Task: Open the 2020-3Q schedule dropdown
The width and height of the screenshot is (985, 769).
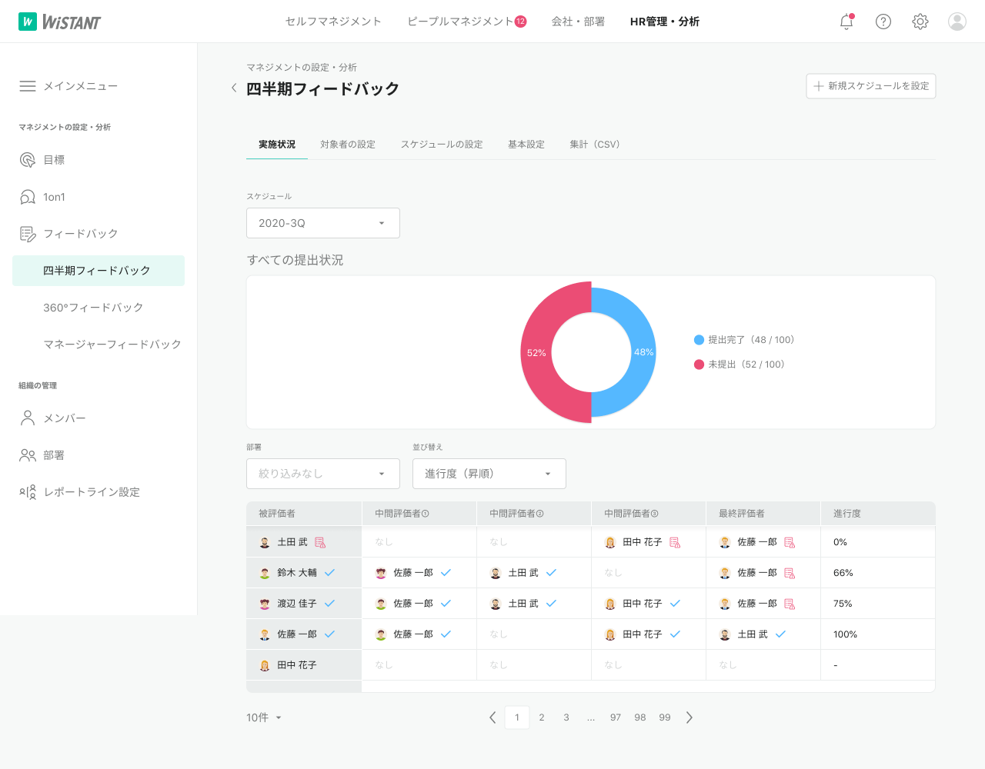Action: (323, 223)
